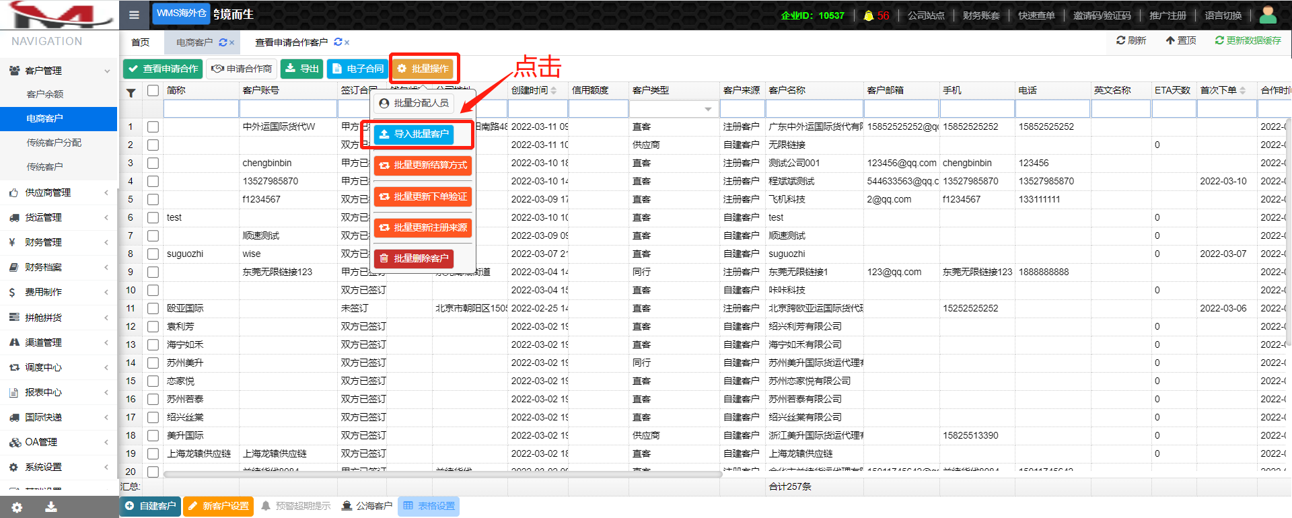Click the settings gear at sidebar bottom

tap(17, 507)
